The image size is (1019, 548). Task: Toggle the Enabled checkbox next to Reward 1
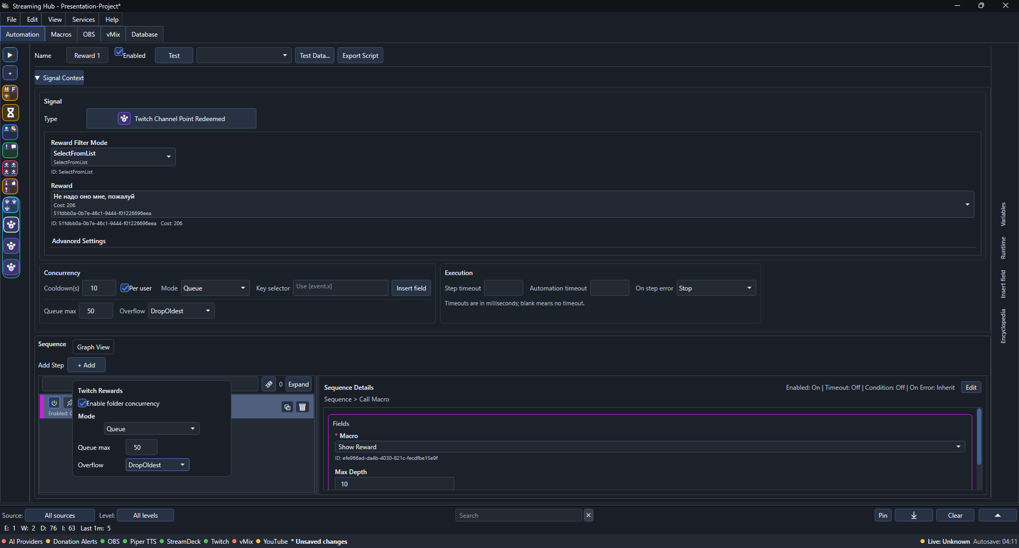119,52
